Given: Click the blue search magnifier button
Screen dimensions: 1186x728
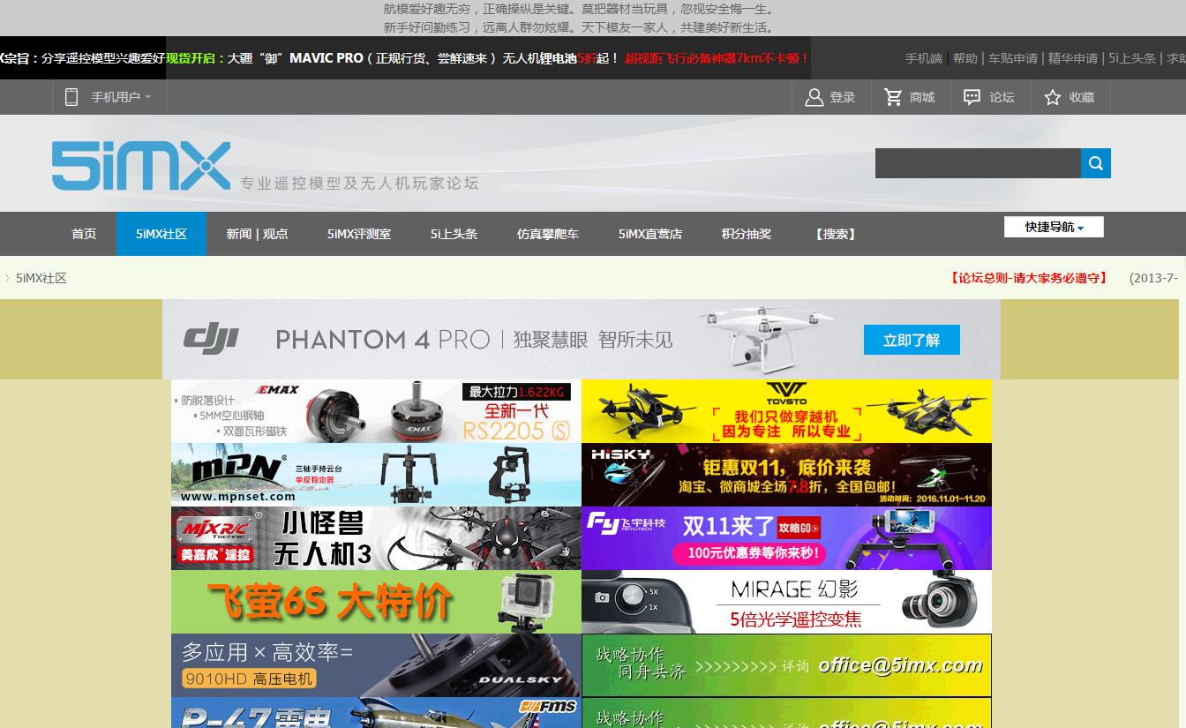Looking at the screenshot, I should [1096, 163].
